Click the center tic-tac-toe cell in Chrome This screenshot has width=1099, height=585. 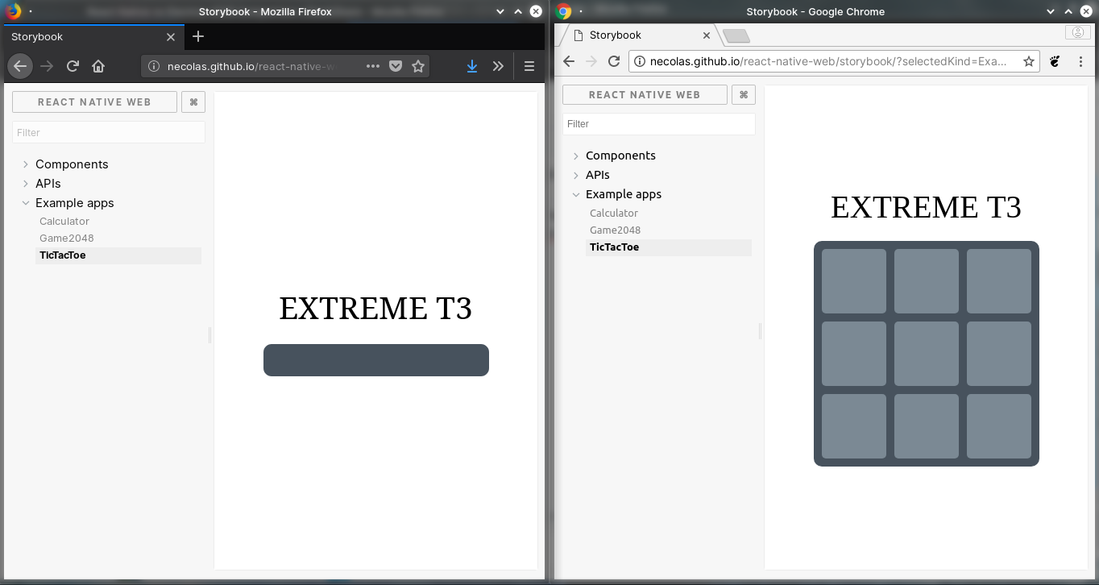pyautogui.click(x=927, y=354)
